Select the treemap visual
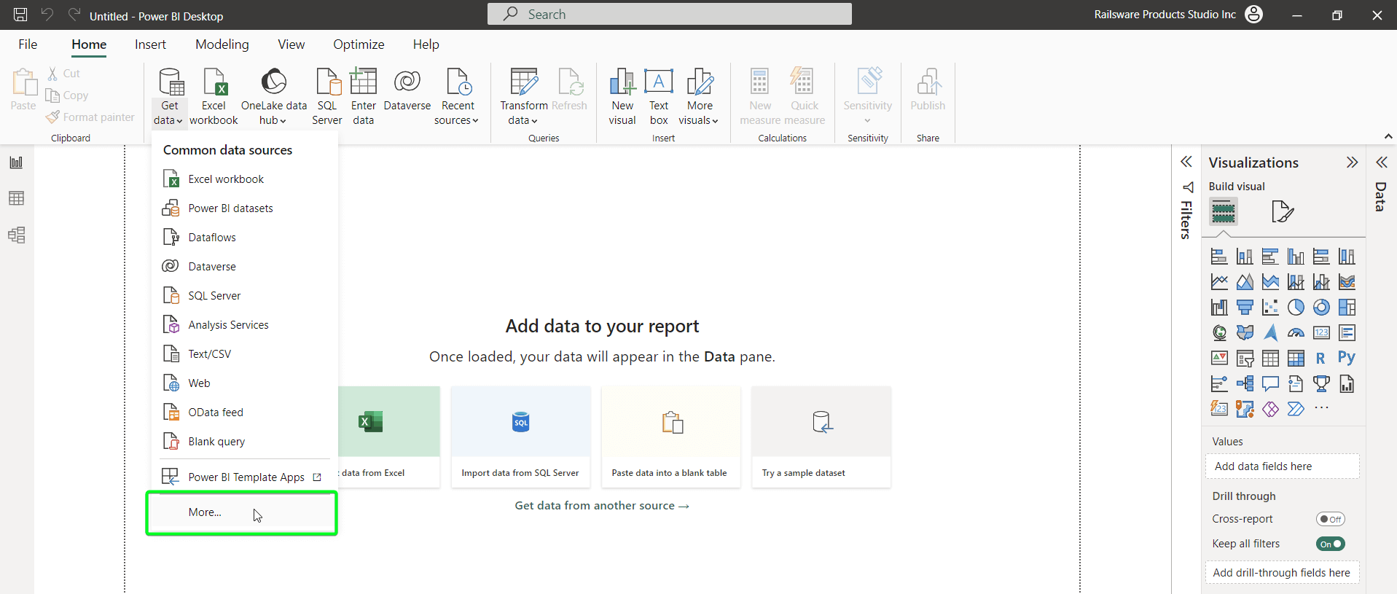 tap(1347, 307)
